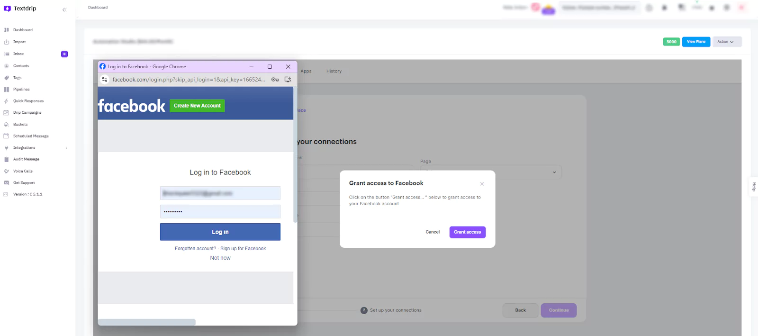The width and height of the screenshot is (758, 336).
Task: Click the Voice Calls phone icon
Action: (7, 171)
